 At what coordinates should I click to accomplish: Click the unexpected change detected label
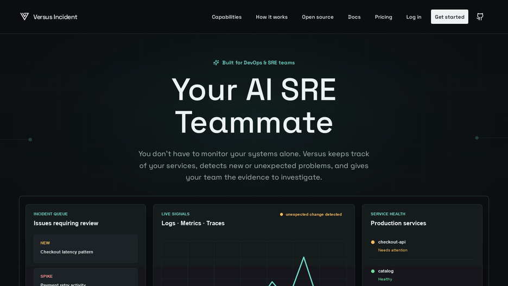[x=313, y=214]
